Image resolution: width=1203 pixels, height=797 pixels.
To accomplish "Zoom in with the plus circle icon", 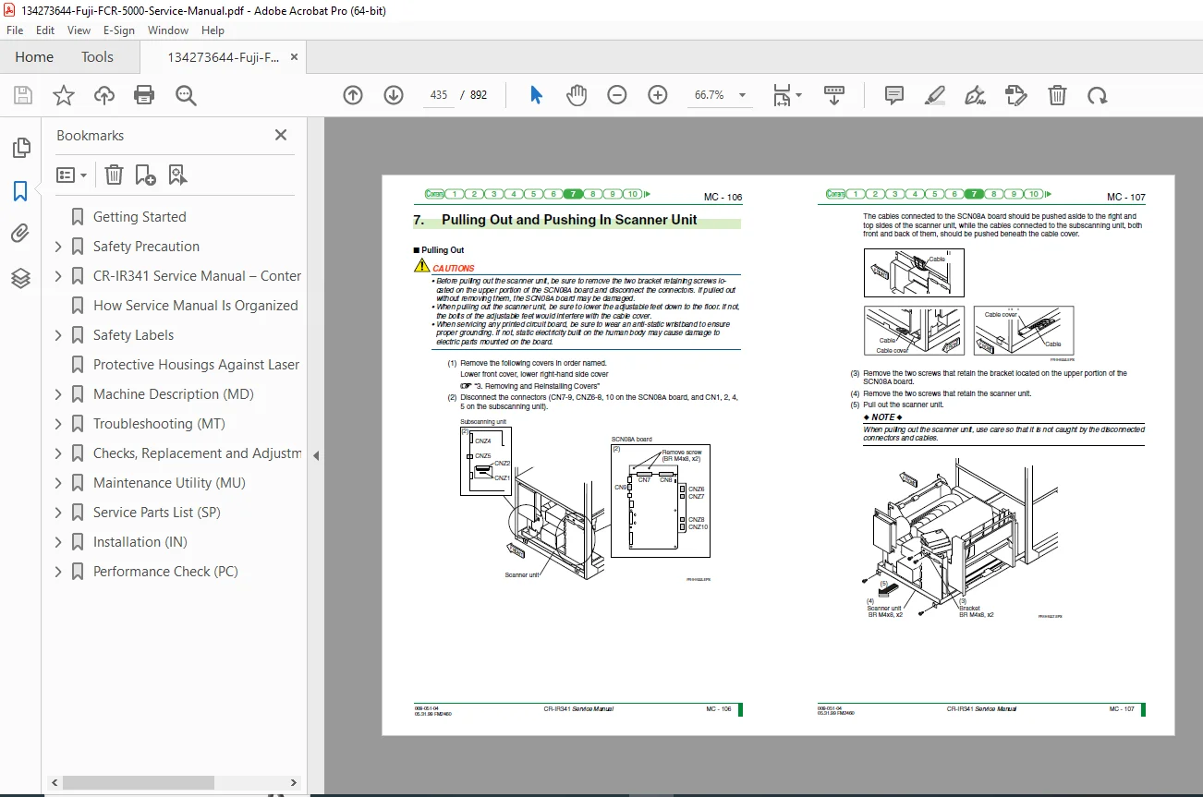I will [x=658, y=95].
